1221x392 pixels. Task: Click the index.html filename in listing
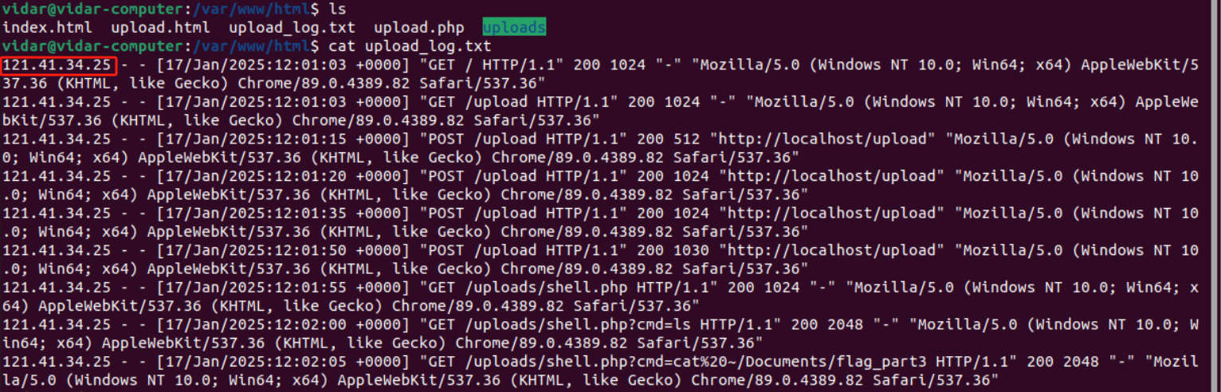[x=47, y=27]
